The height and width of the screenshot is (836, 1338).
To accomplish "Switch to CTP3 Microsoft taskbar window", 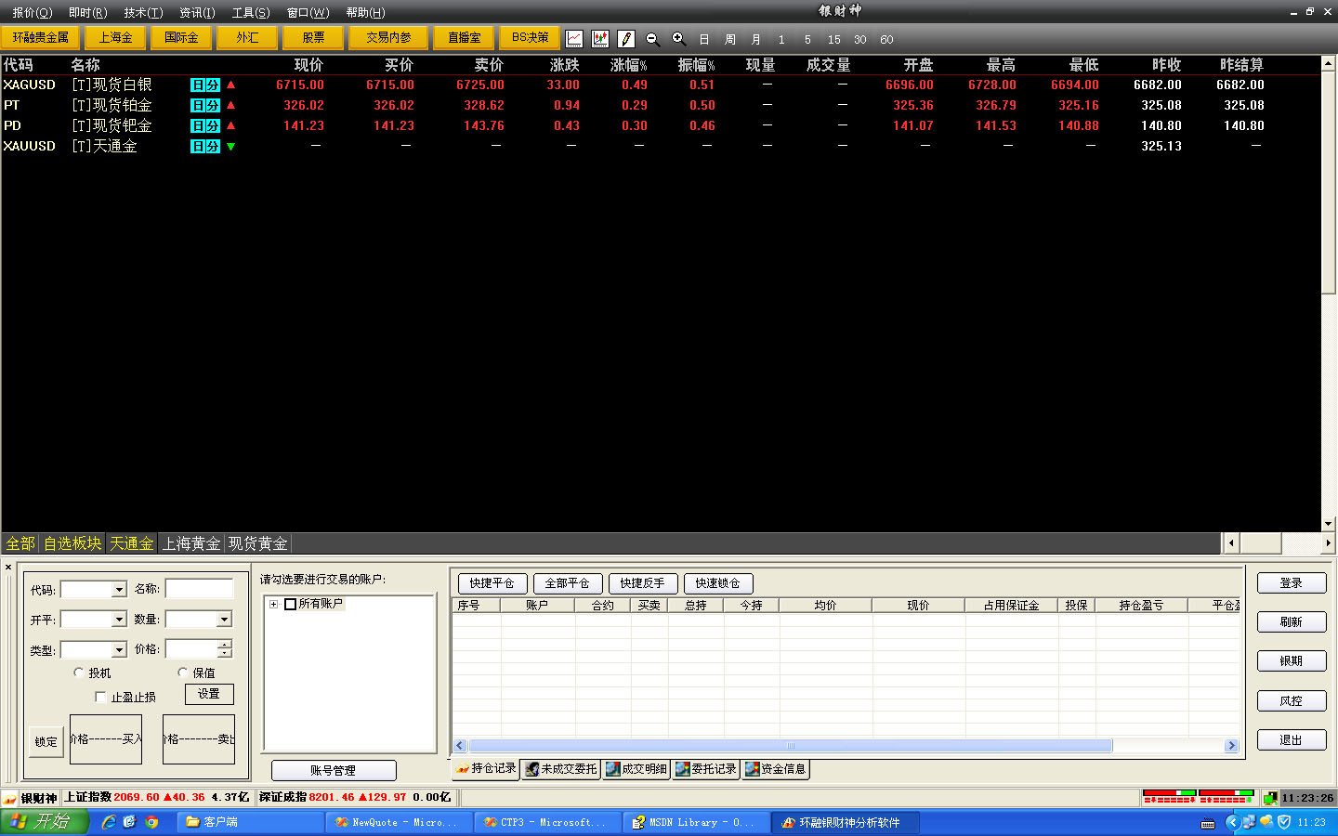I will (x=548, y=822).
